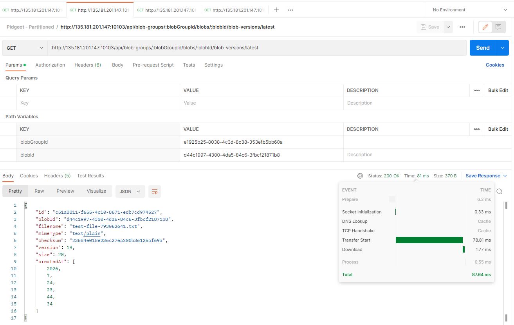
Task: Click the Time: 81 ms indicator
Action: 417,176
